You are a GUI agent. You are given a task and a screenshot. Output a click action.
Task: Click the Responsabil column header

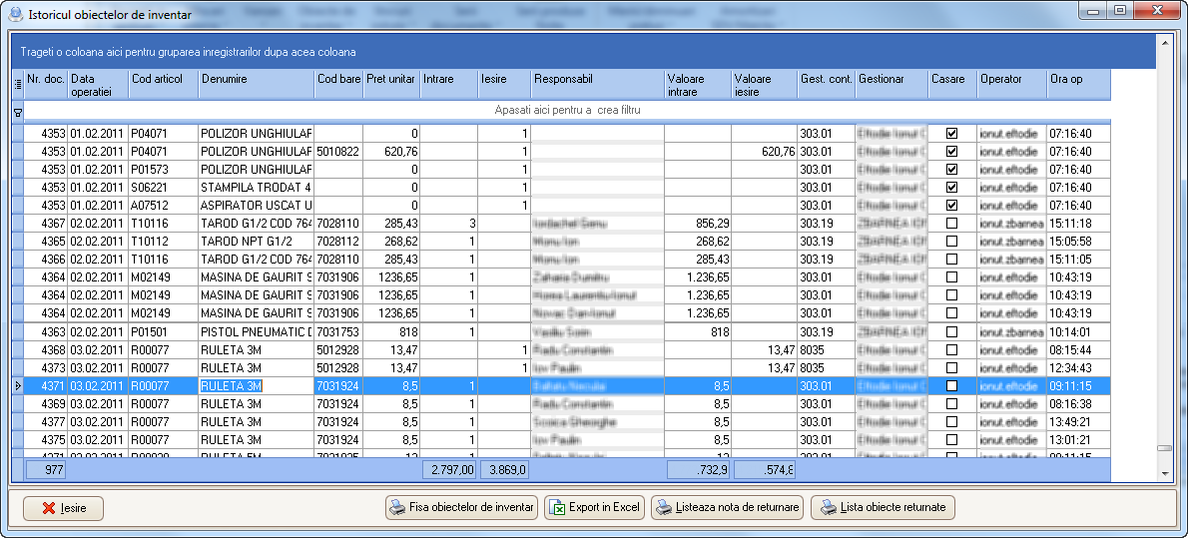coord(597,85)
